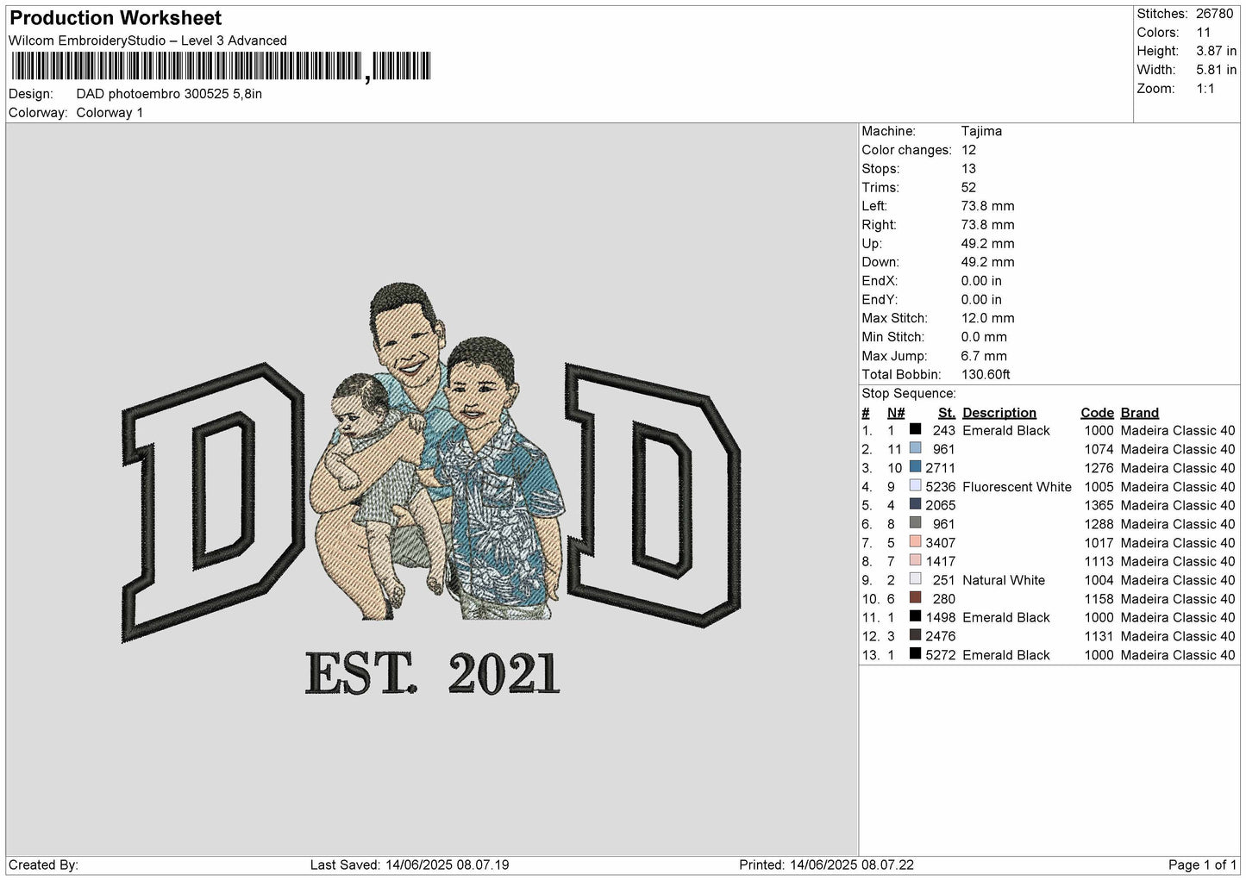Click stitch count '2065' in row 5
Viewport: 1246px width, 880px height.
pyautogui.click(x=940, y=505)
